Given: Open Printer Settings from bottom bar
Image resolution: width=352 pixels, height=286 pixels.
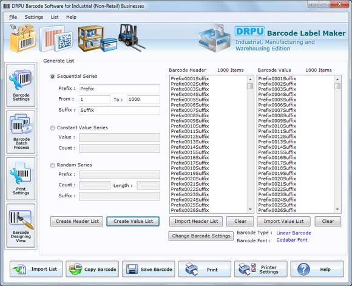Looking at the screenshot, I should 261,269.
